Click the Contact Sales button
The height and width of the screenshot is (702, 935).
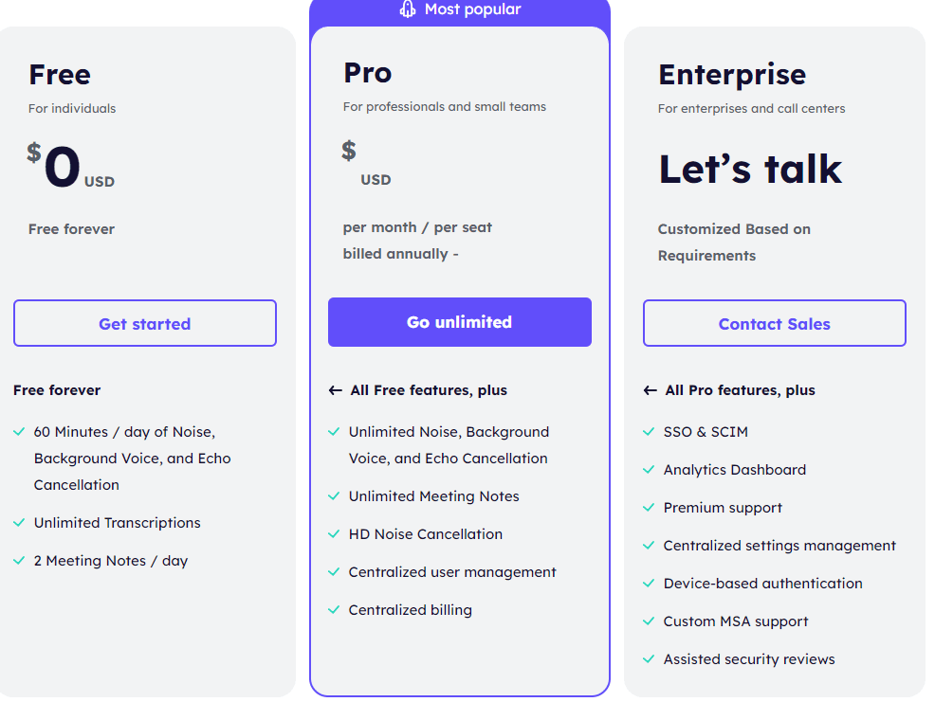[775, 323]
